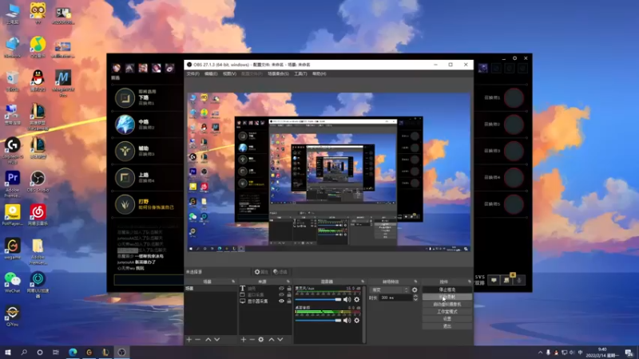Open the Help(H) menu in OBS

[x=319, y=73]
